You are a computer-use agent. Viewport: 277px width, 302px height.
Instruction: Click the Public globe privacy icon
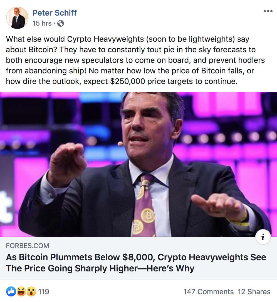pos(60,23)
